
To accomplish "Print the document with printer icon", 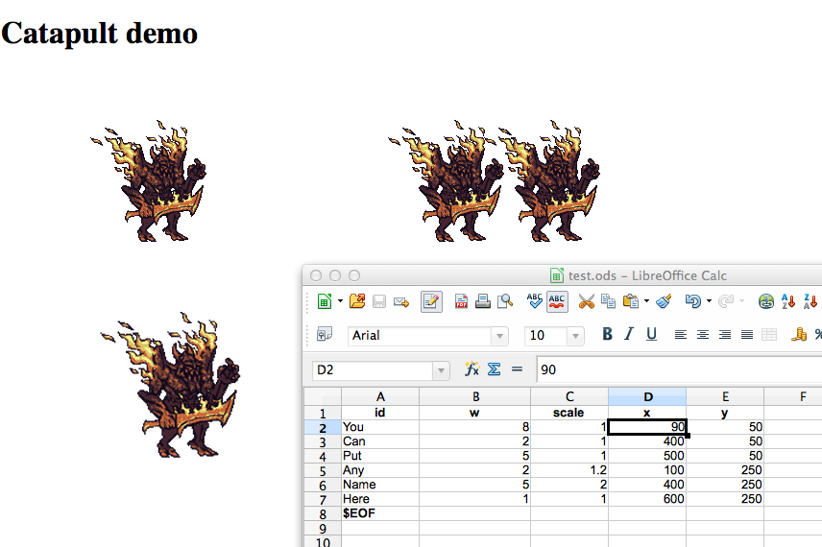I will (482, 301).
